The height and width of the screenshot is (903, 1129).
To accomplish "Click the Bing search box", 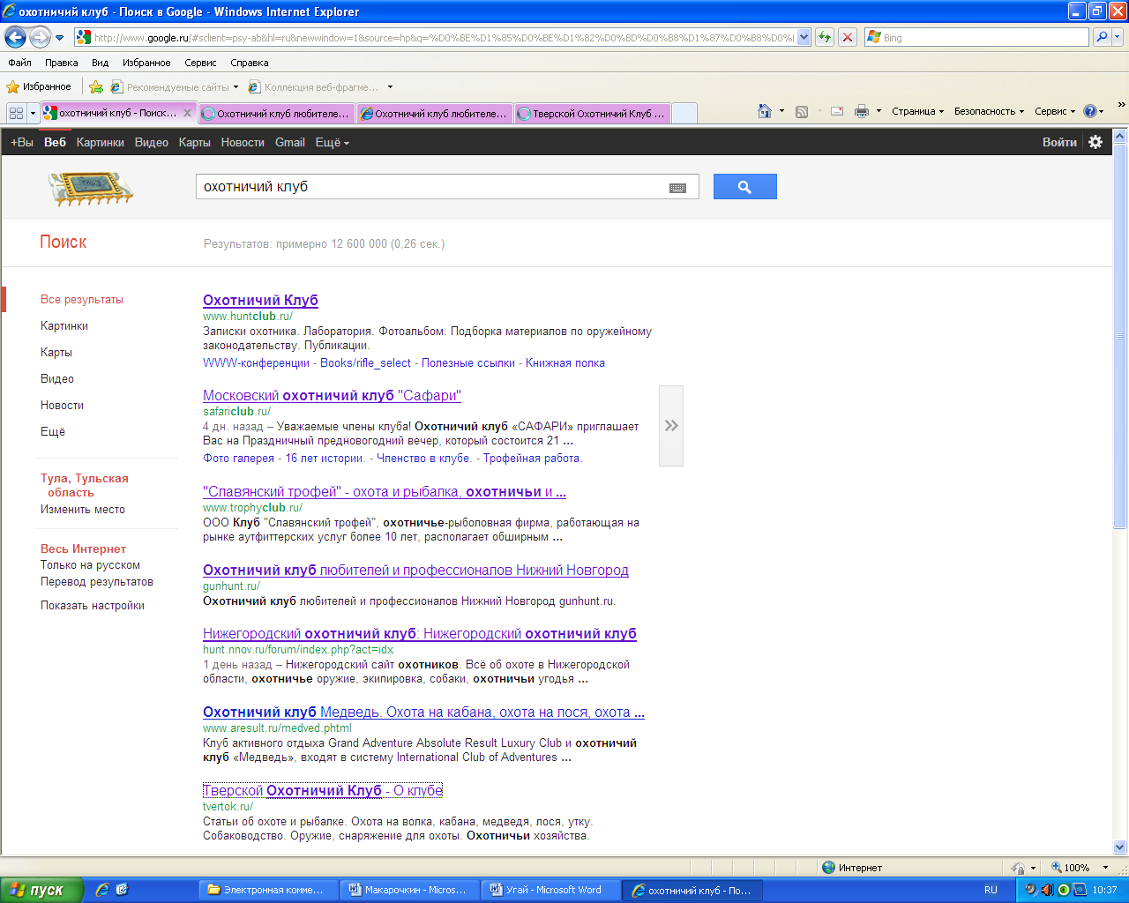I will click(977, 37).
